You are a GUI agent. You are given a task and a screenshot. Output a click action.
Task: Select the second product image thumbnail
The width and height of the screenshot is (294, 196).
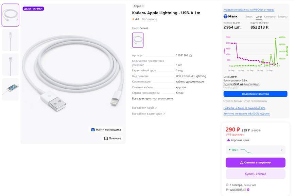click(11, 40)
